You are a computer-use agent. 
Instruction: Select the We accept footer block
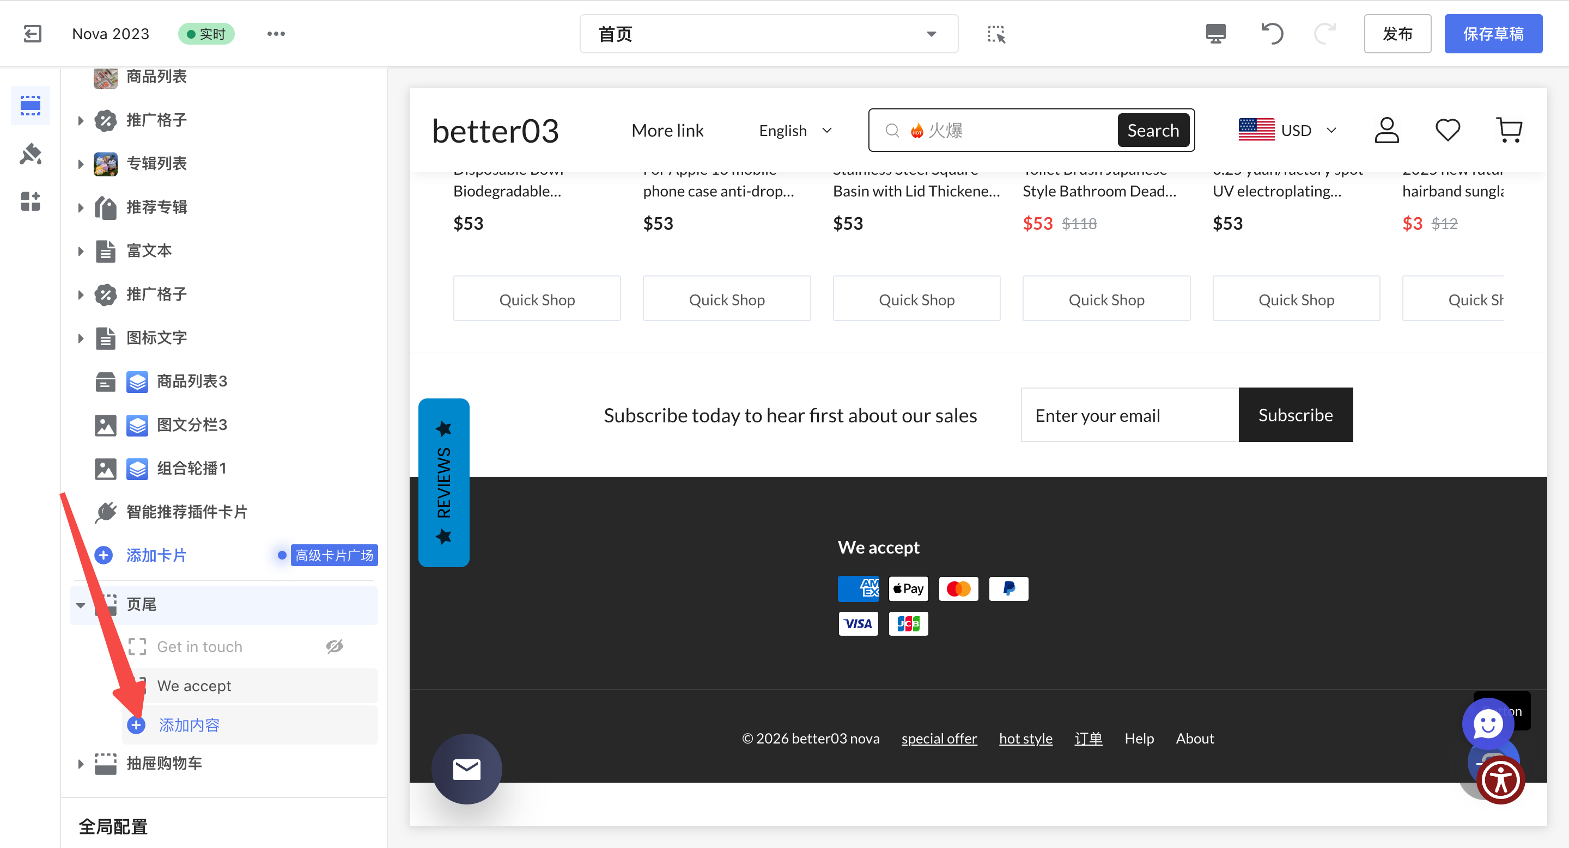(194, 686)
